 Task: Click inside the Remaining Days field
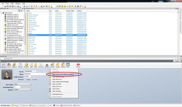pyautogui.click(x=17, y=87)
